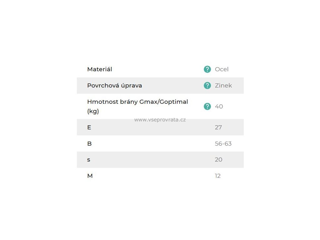320x240 pixels.
Task: Click the B parameter label
Action: coord(89,144)
